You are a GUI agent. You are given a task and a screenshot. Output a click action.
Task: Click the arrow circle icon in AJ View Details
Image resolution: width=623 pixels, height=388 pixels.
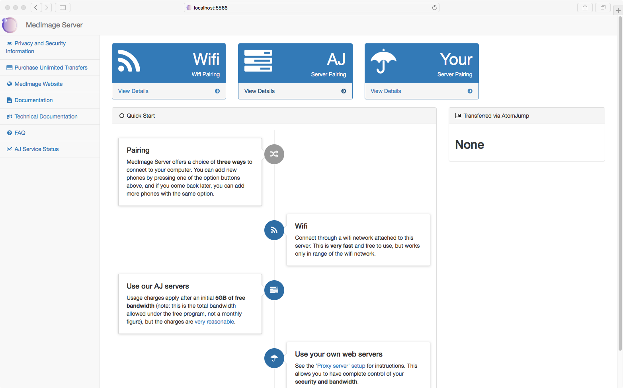[344, 91]
